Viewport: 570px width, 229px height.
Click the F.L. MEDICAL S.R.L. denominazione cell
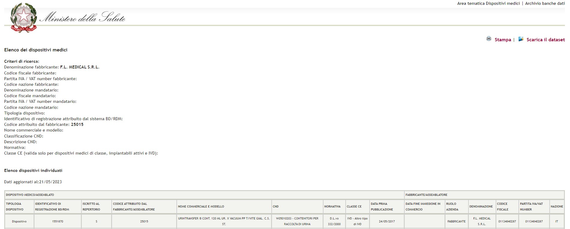click(x=482, y=221)
